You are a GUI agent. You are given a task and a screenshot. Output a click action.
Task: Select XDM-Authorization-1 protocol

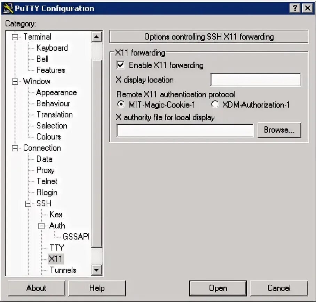coord(215,104)
